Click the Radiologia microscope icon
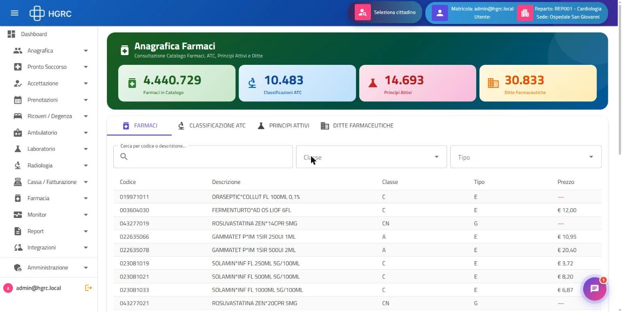This screenshot has height=312, width=622. (18, 165)
